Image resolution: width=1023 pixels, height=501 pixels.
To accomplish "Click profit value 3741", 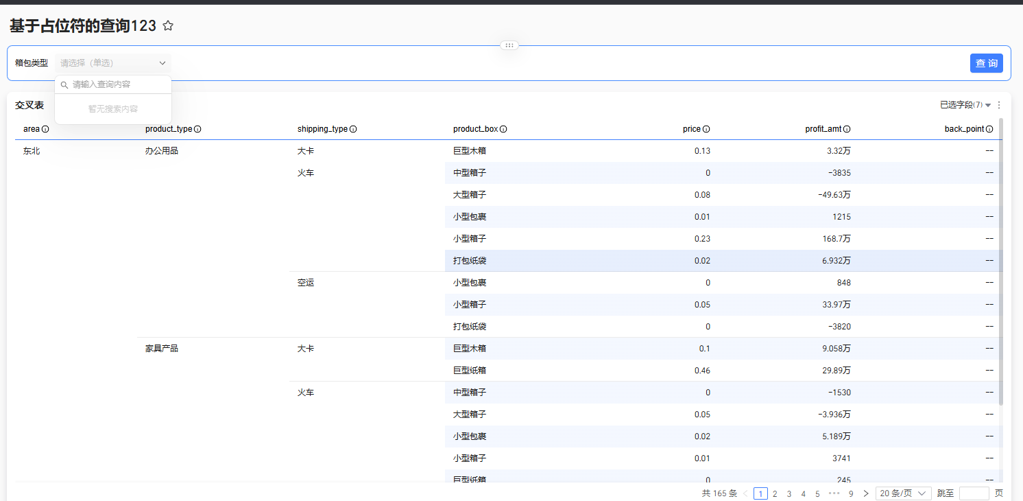I will [x=842, y=458].
